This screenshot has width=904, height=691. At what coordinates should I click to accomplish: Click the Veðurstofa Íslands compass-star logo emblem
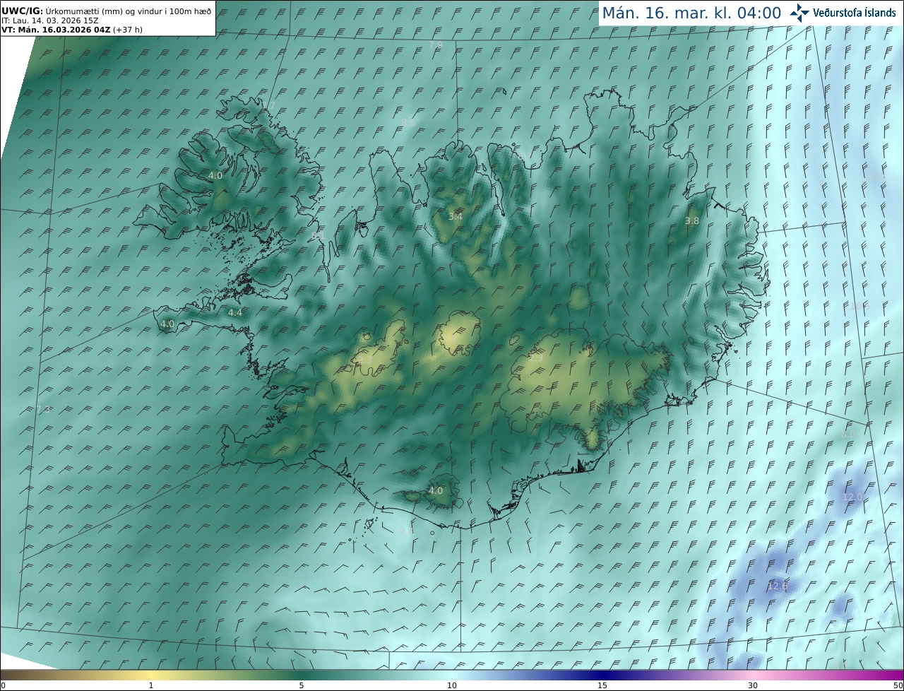pos(799,13)
